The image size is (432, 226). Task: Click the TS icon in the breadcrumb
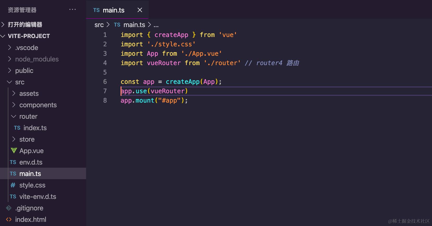[x=117, y=25]
